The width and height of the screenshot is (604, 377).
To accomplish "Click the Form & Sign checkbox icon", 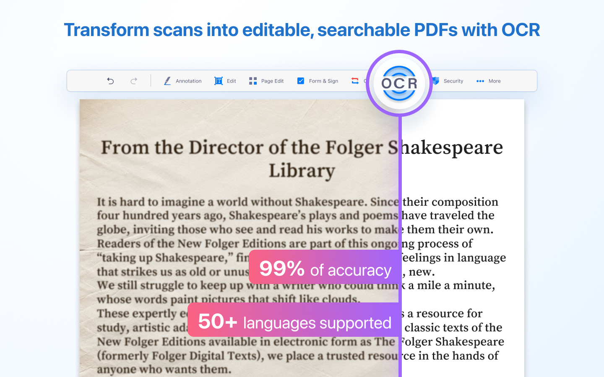I will (x=301, y=81).
